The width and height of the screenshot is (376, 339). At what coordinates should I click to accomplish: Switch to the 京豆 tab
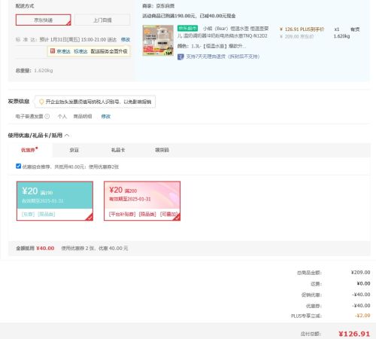(x=74, y=150)
